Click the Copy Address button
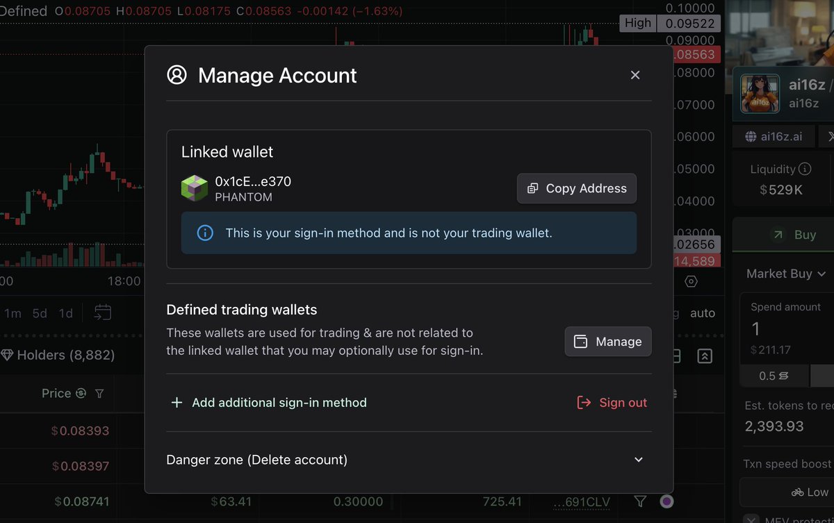The image size is (834, 523). tap(577, 188)
